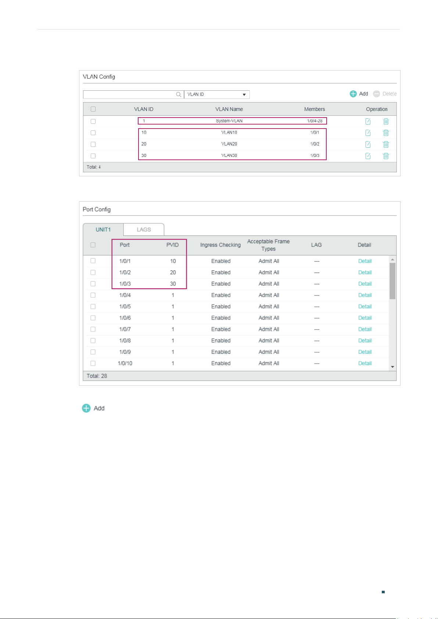This screenshot has height=619, width=438.
Task: Delete the VLAN10 row via trash icon
Action: (386, 133)
